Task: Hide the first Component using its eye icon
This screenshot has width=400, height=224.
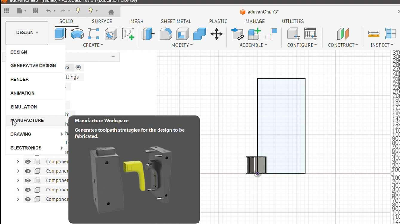Action: [28, 162]
